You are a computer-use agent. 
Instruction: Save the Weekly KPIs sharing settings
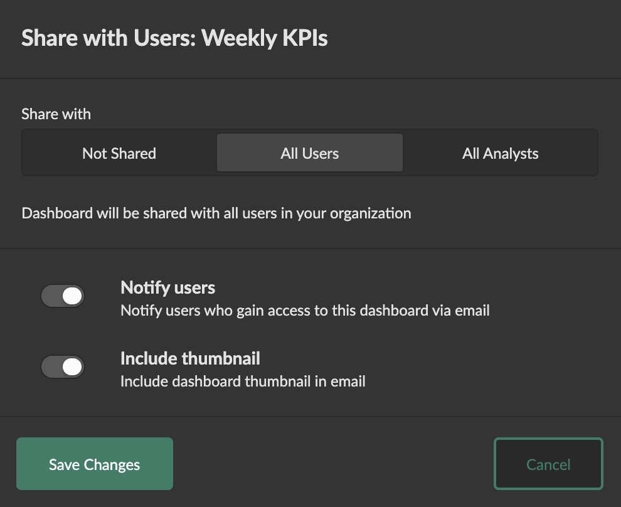pyautogui.click(x=95, y=464)
